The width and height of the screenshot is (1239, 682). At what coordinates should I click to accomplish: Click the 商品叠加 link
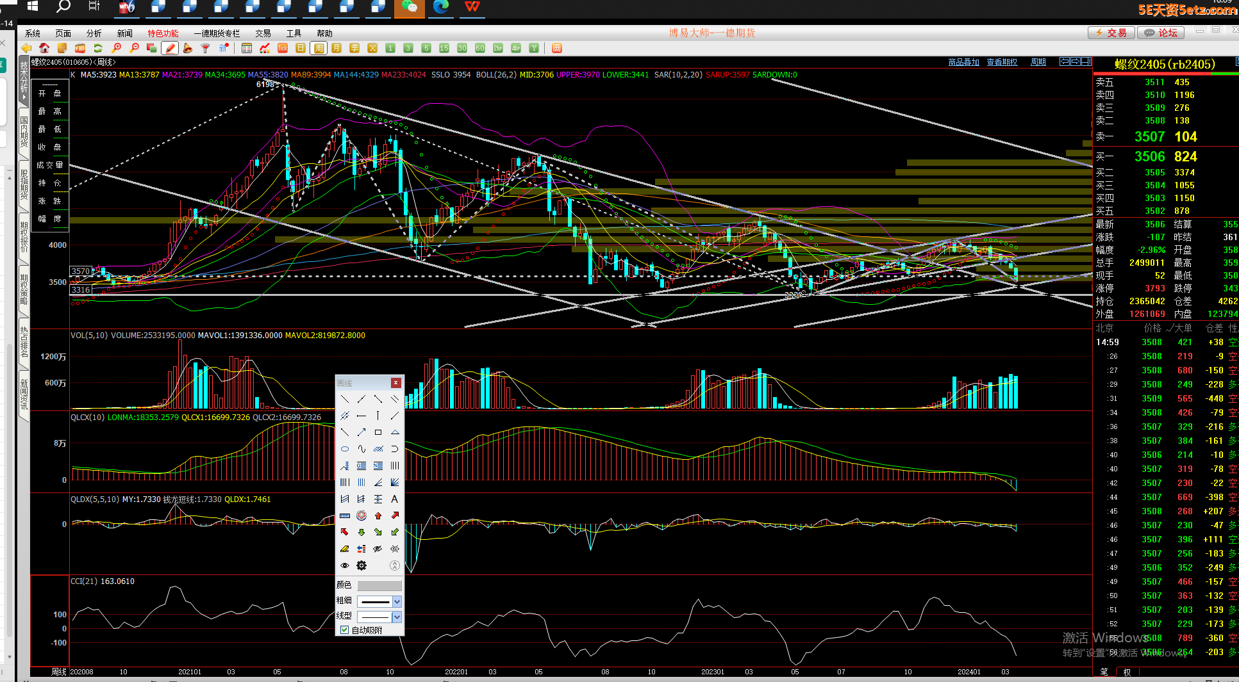pyautogui.click(x=963, y=62)
